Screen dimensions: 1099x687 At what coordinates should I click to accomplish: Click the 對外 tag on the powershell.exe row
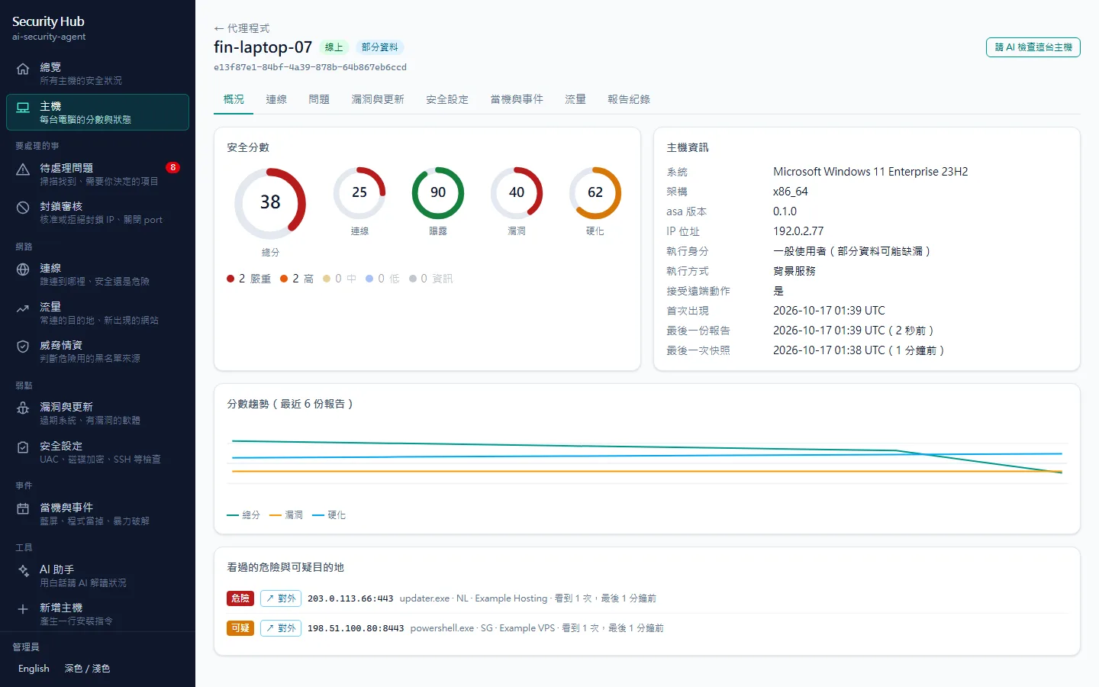281,628
